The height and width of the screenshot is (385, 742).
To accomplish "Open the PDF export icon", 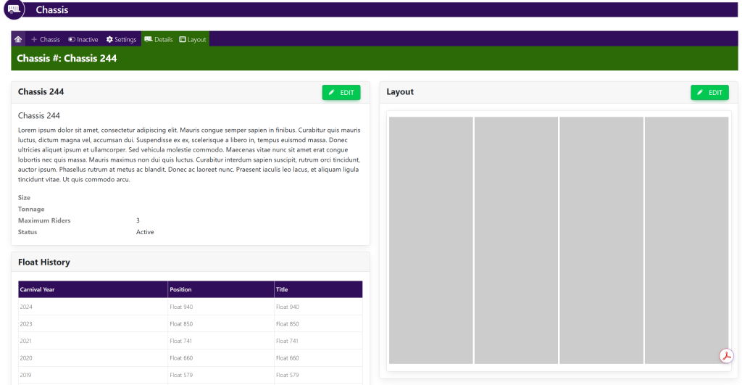I will (x=726, y=355).
